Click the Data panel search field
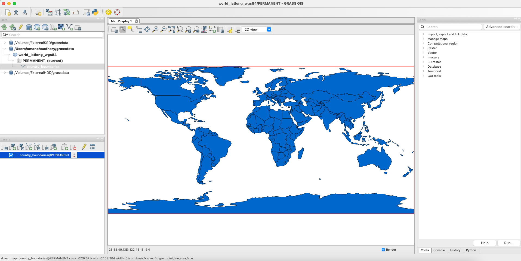The image size is (521, 261). [54, 35]
